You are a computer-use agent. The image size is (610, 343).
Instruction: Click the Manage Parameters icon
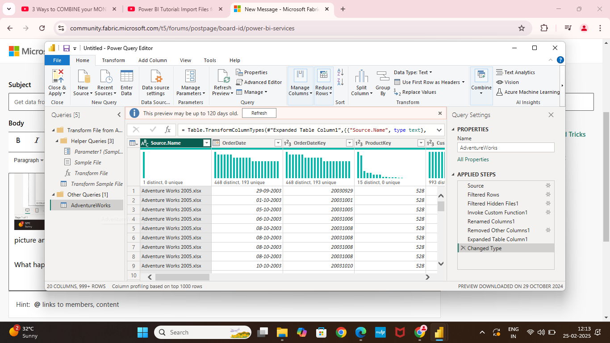tap(191, 76)
